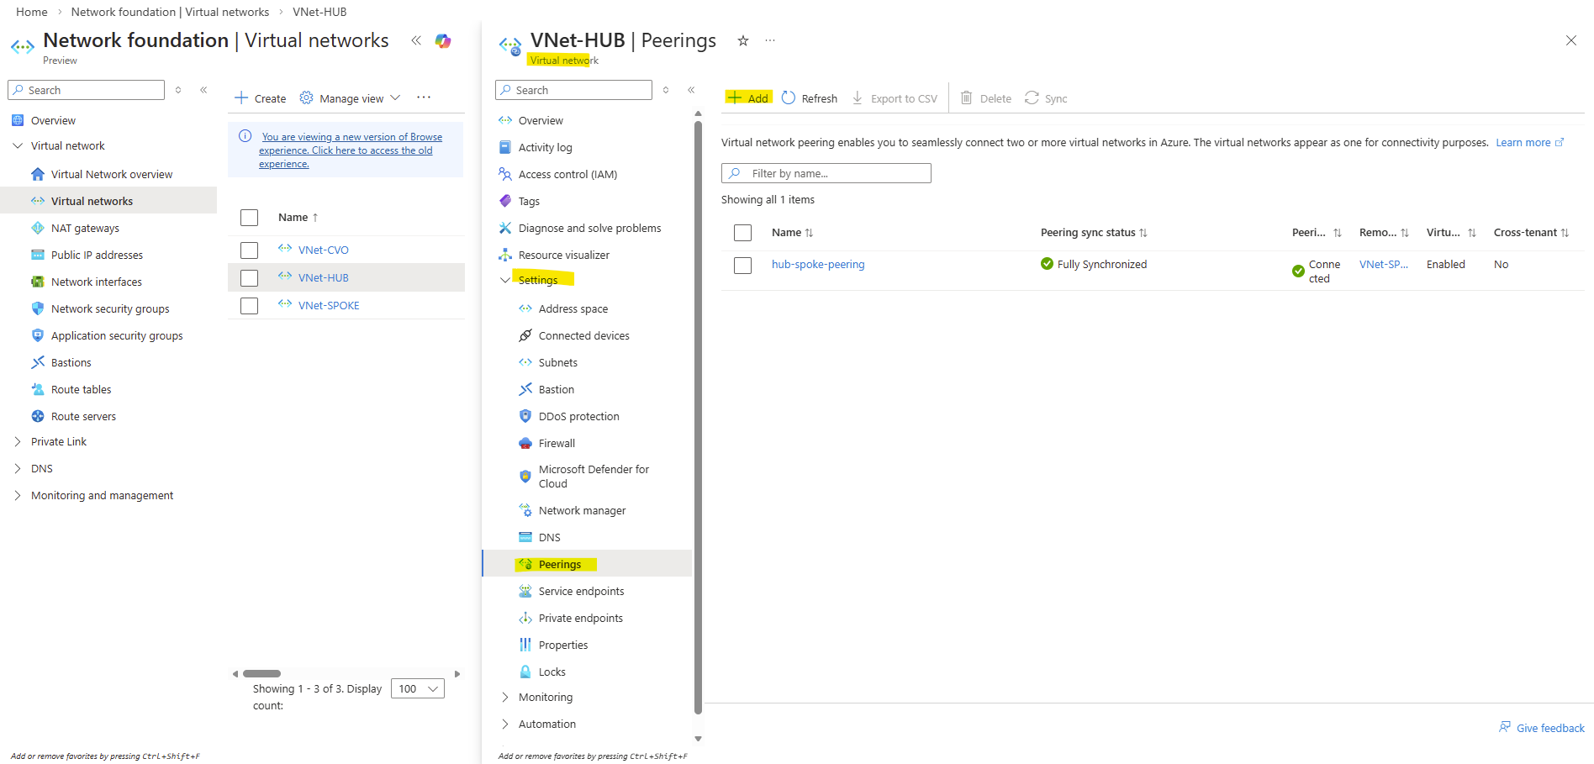The image size is (1594, 764).
Task: Check the hub-spoke-peering row checkbox
Action: (742, 266)
